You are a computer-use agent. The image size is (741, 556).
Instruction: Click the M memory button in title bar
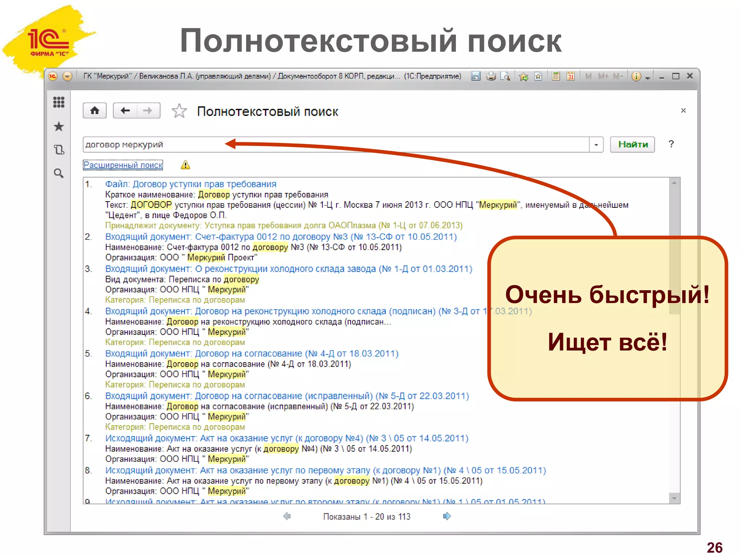tap(588, 76)
